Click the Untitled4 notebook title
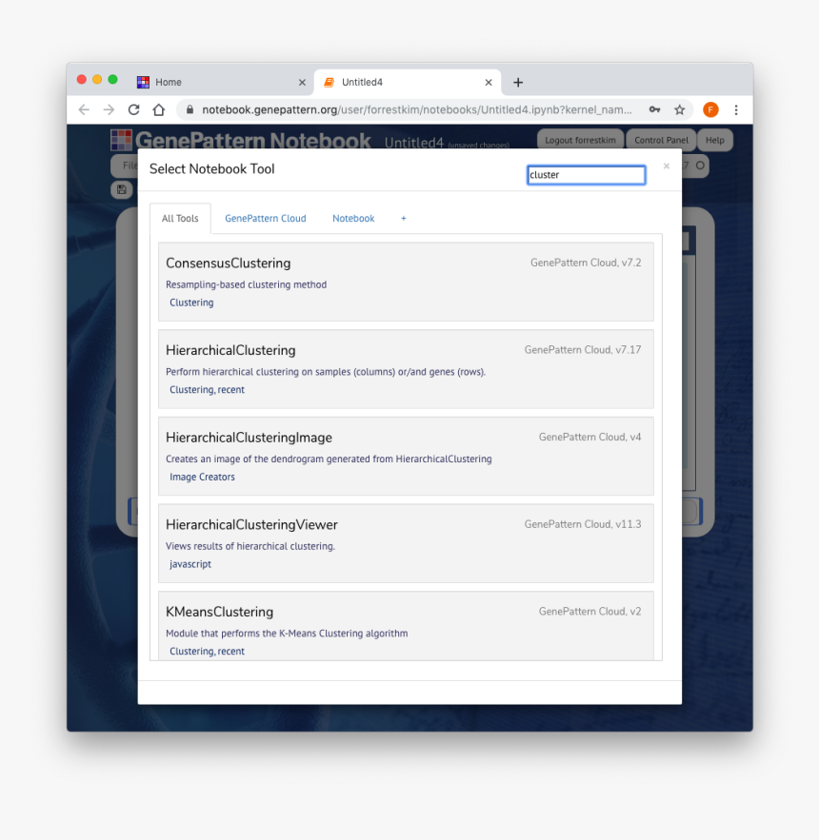Screen dimensions: 819x840 coord(414,143)
